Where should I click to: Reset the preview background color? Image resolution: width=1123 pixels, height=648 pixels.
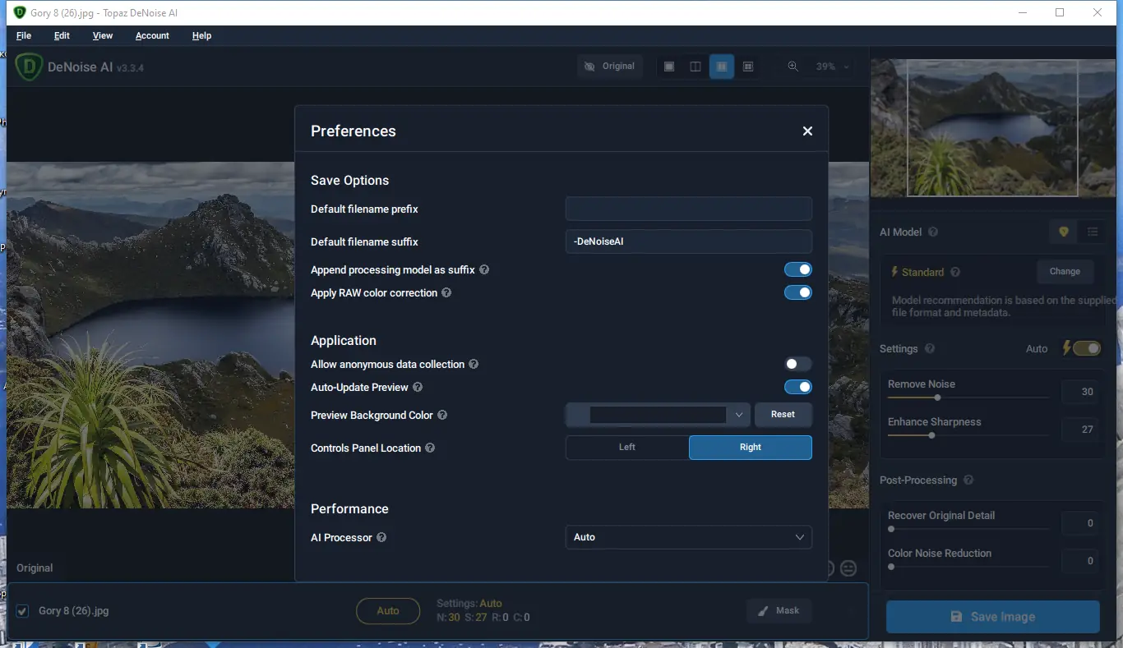(x=783, y=415)
